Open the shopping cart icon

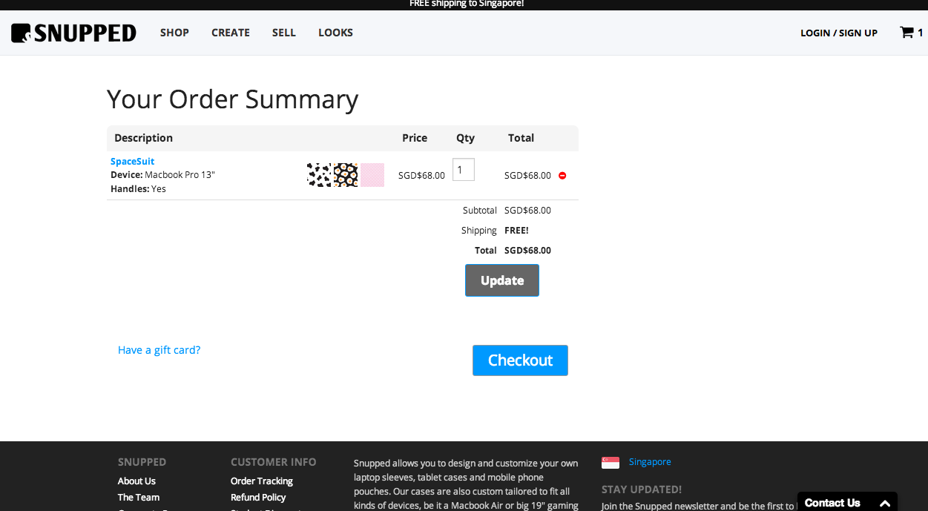pos(906,33)
